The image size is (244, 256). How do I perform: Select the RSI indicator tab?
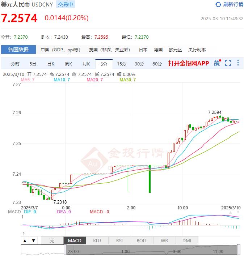pos(119,241)
